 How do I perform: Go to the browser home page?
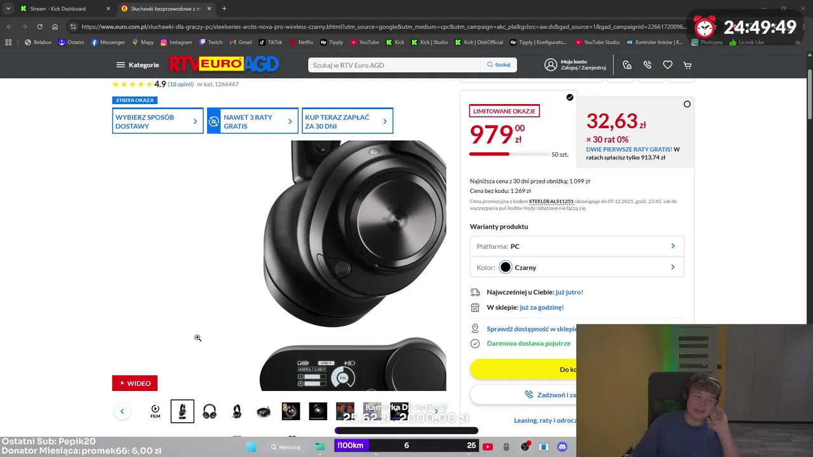pos(55,27)
